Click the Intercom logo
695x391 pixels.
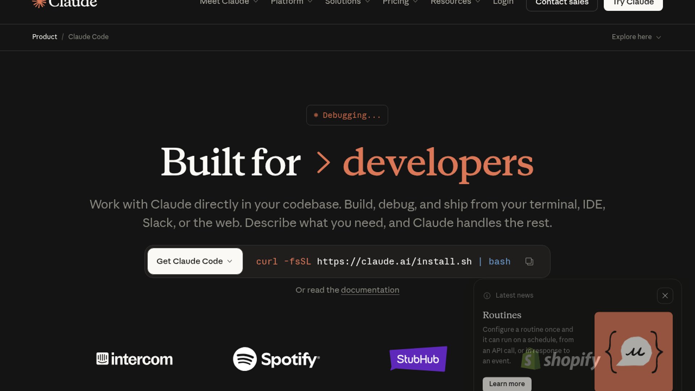pos(134,359)
